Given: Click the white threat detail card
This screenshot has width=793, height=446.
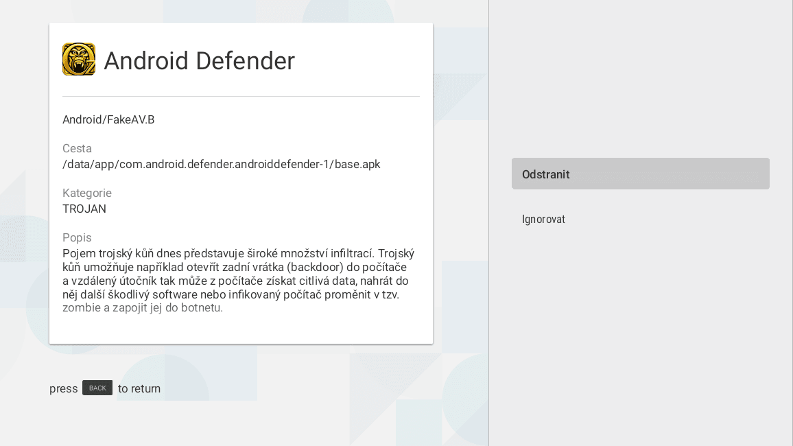Looking at the screenshot, I should [241, 182].
